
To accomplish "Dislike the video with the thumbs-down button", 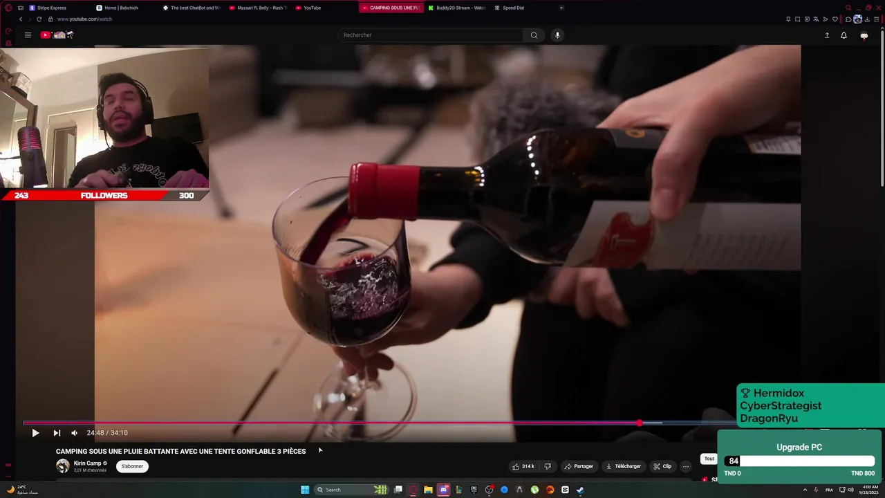I will (548, 466).
